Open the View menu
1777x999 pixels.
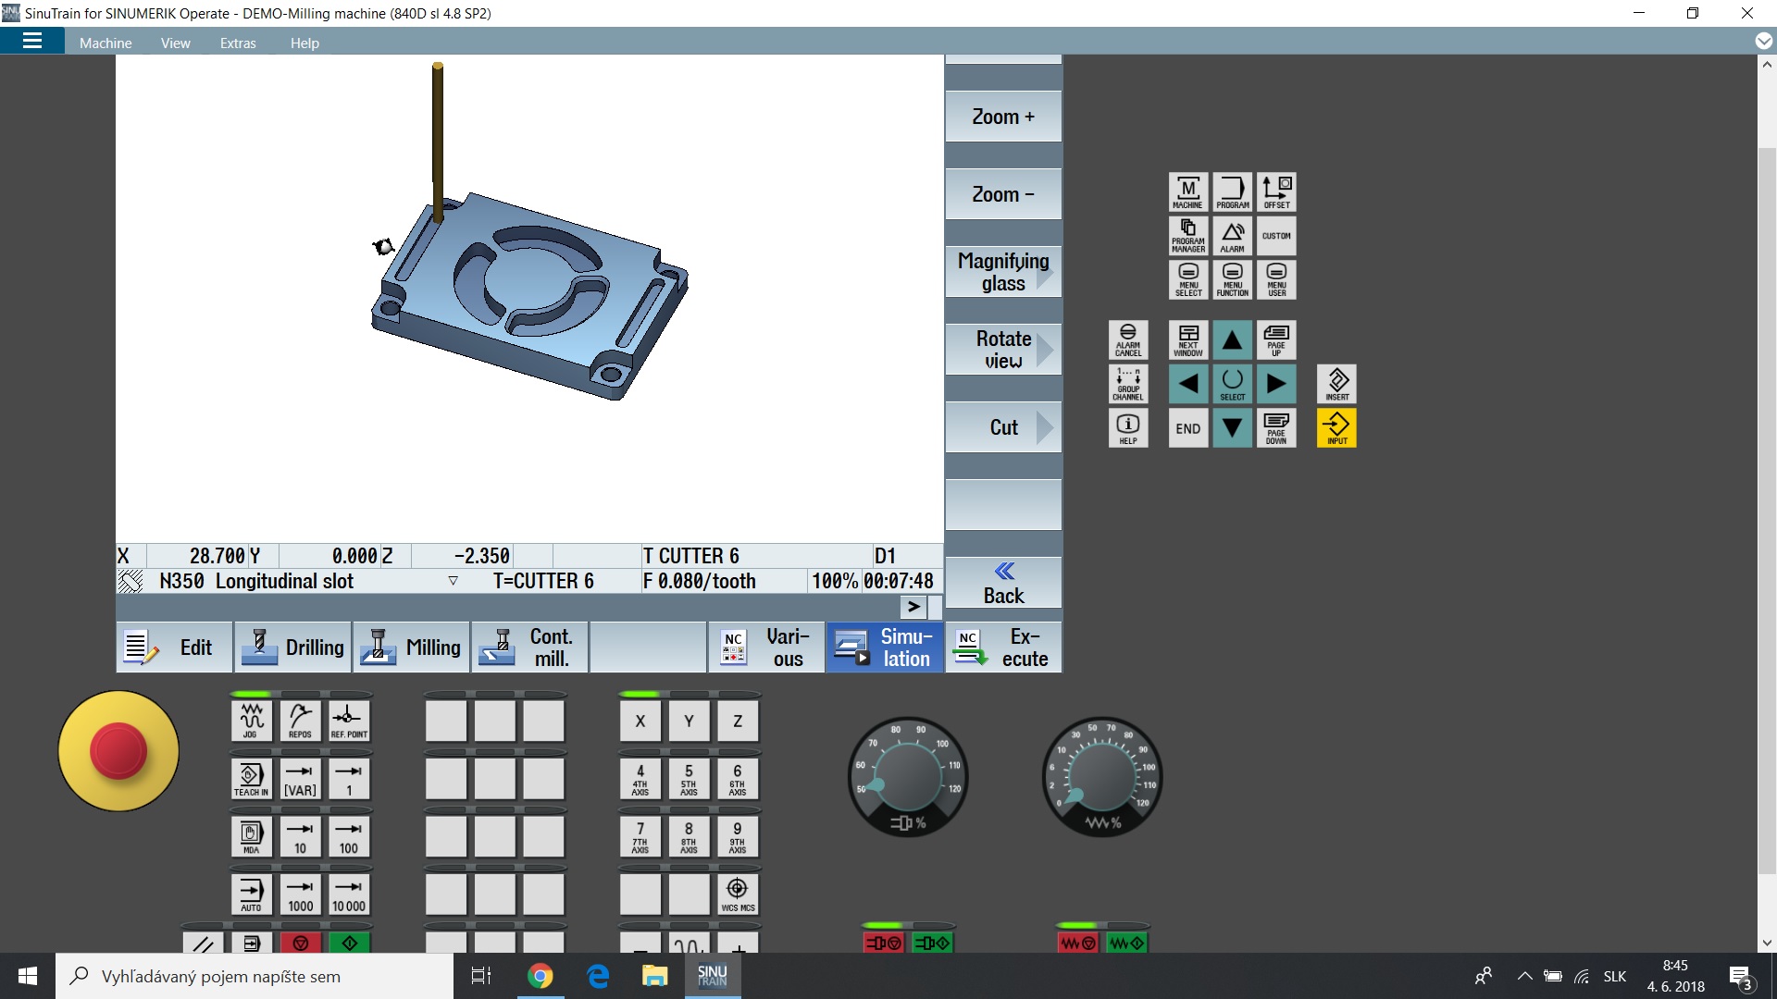[175, 43]
